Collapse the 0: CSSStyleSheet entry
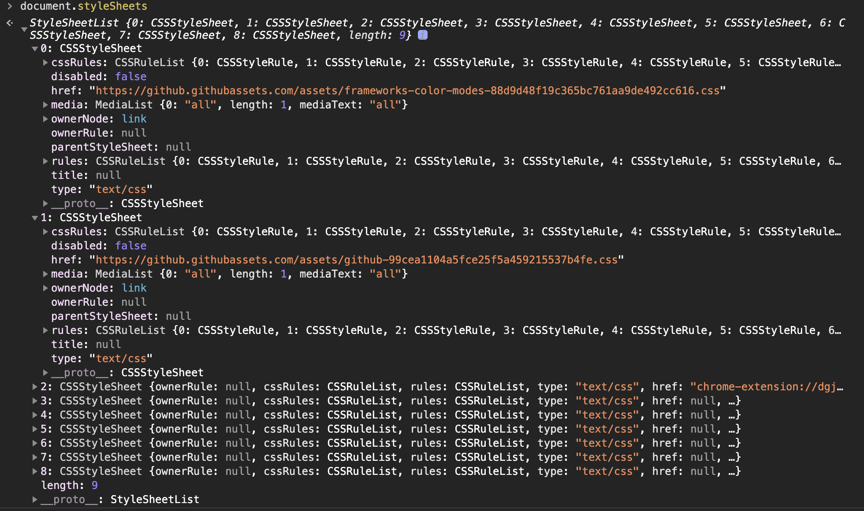The width and height of the screenshot is (864, 511). click(34, 49)
